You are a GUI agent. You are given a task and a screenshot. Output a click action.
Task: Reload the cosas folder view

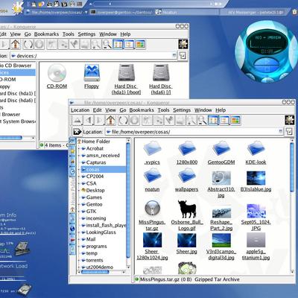point(124,121)
